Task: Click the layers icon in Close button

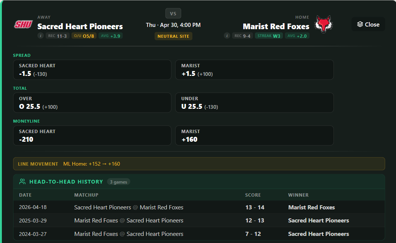Action: click(x=360, y=24)
